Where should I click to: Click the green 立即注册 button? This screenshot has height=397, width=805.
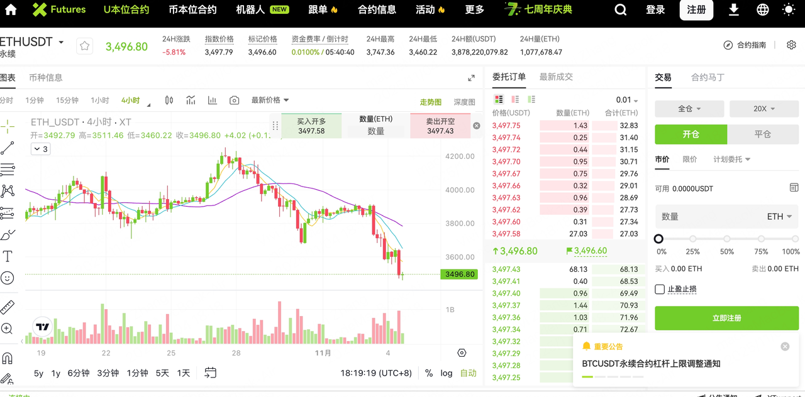click(727, 318)
